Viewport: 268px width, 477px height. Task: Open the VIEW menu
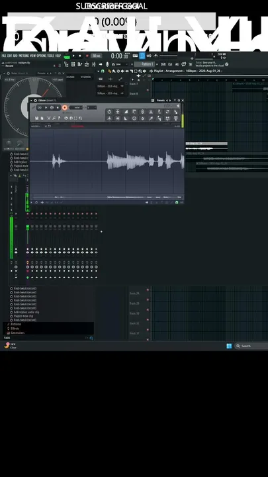click(x=33, y=56)
